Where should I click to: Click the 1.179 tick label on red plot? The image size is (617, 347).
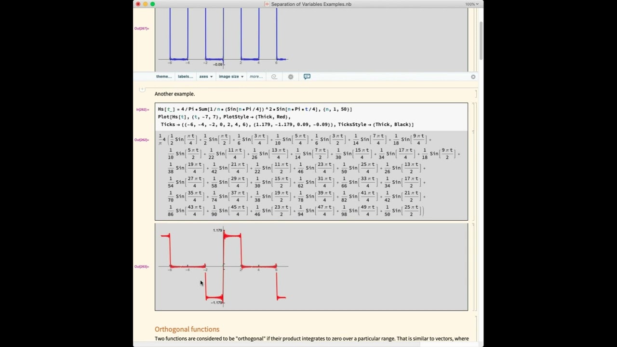click(x=217, y=230)
